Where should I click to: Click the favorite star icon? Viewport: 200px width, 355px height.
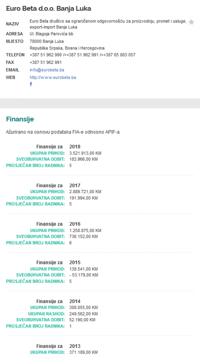(x=191, y=22)
